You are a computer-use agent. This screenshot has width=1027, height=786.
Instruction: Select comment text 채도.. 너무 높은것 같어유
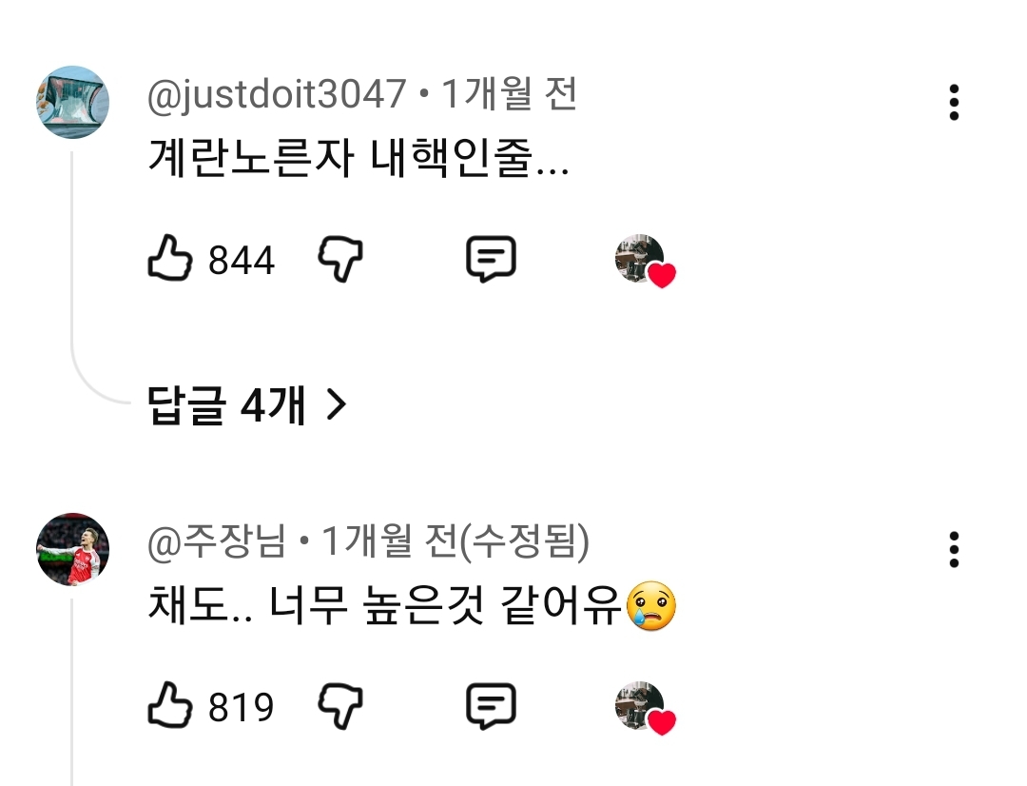coord(412,604)
